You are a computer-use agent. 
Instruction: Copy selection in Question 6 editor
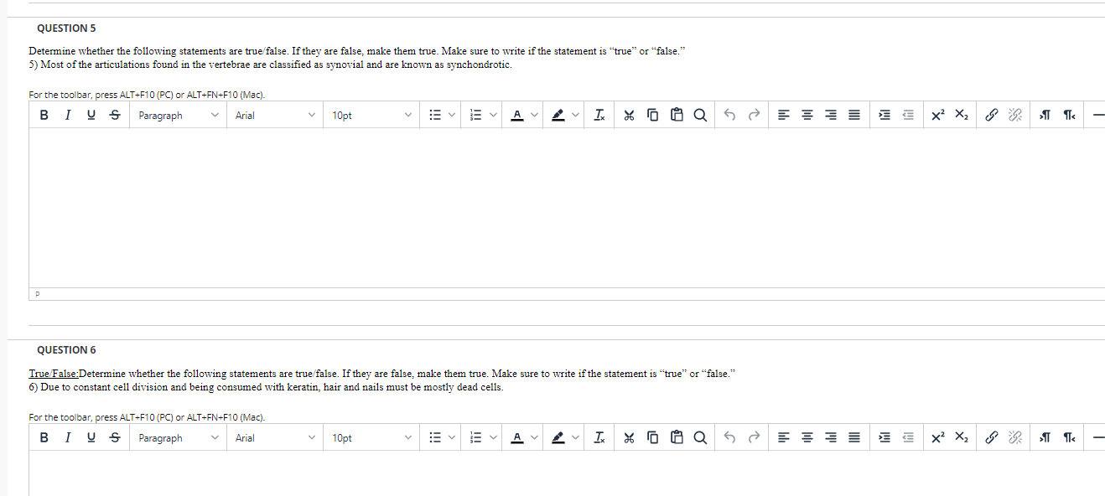point(653,437)
